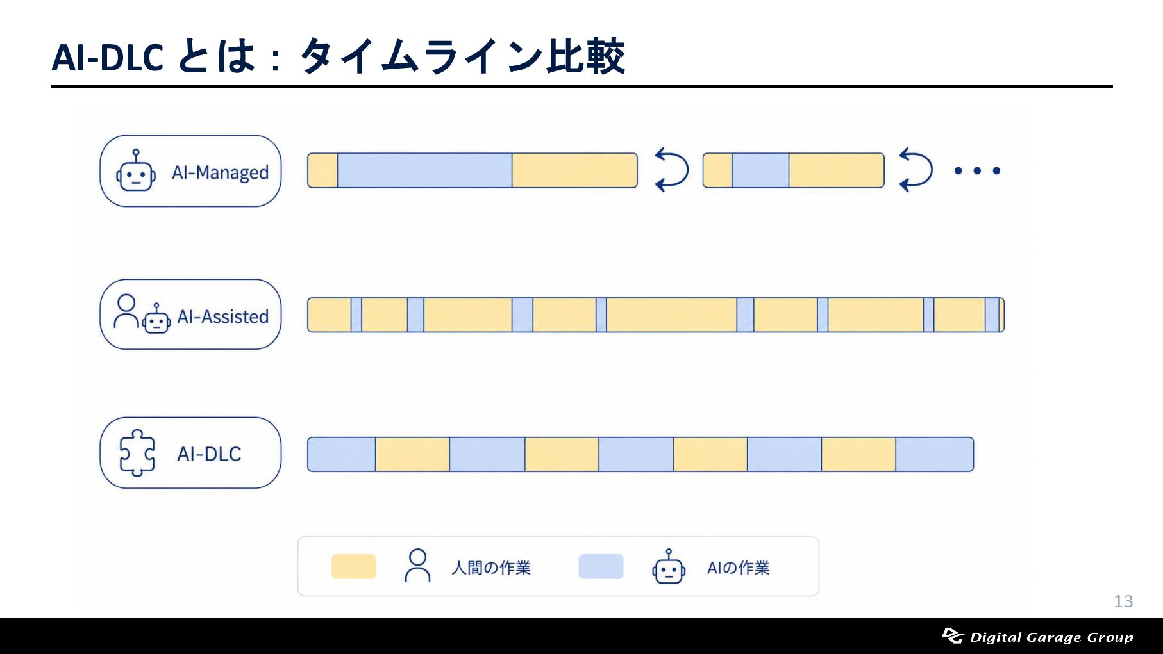
Task: Click the first loop arrow after AI-Managed bar
Action: coord(671,170)
